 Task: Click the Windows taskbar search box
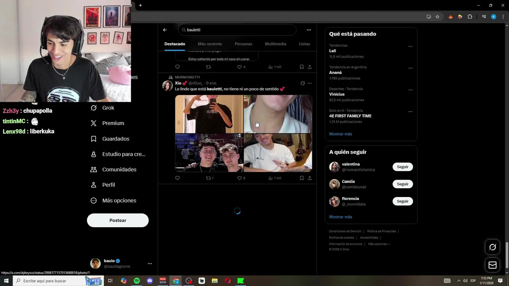pos(58,281)
